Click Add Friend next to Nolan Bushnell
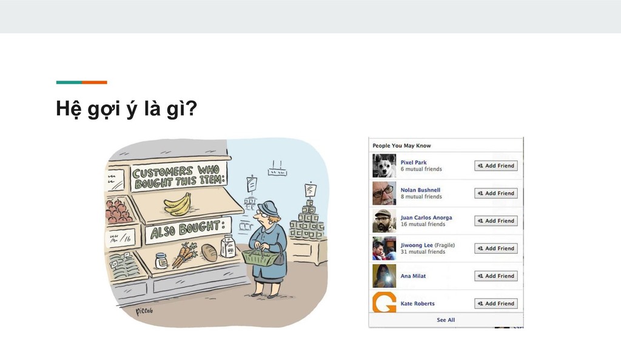 (x=496, y=193)
